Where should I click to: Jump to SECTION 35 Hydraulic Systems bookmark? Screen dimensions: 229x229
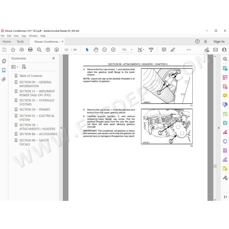[37, 102]
